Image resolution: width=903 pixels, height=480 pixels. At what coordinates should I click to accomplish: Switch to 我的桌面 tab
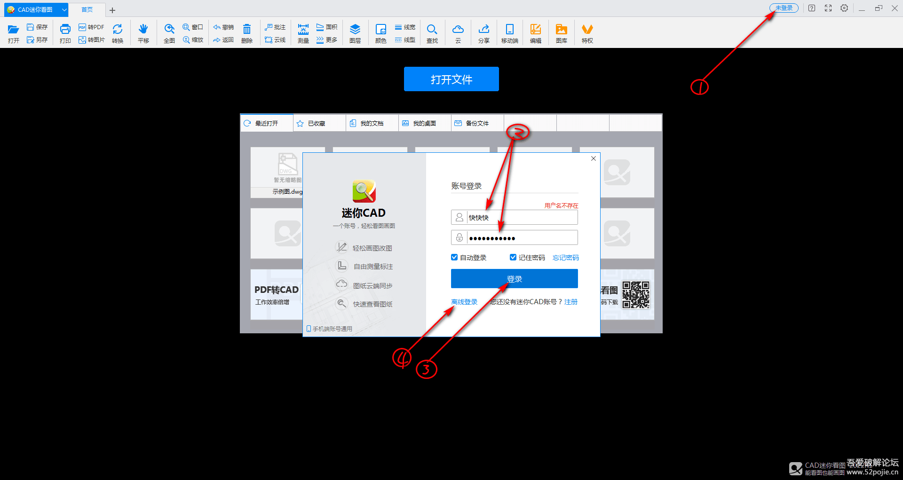(x=425, y=123)
